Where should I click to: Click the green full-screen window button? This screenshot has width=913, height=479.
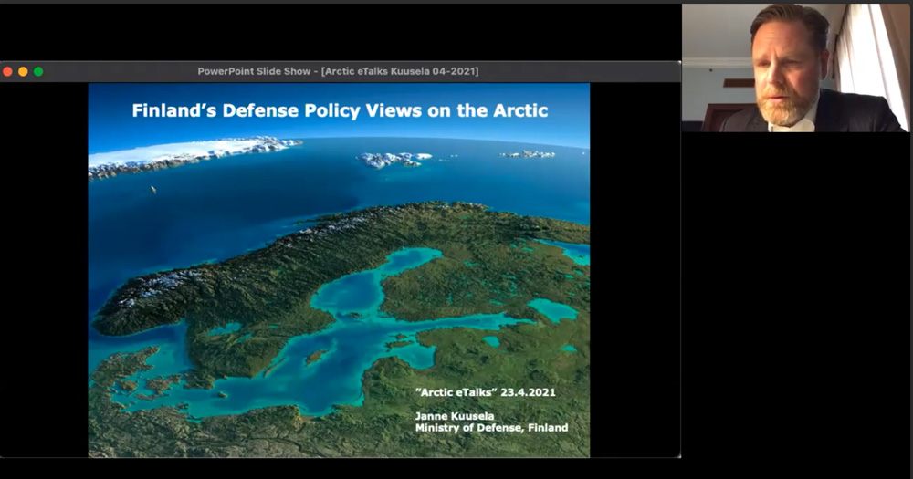coord(38,71)
